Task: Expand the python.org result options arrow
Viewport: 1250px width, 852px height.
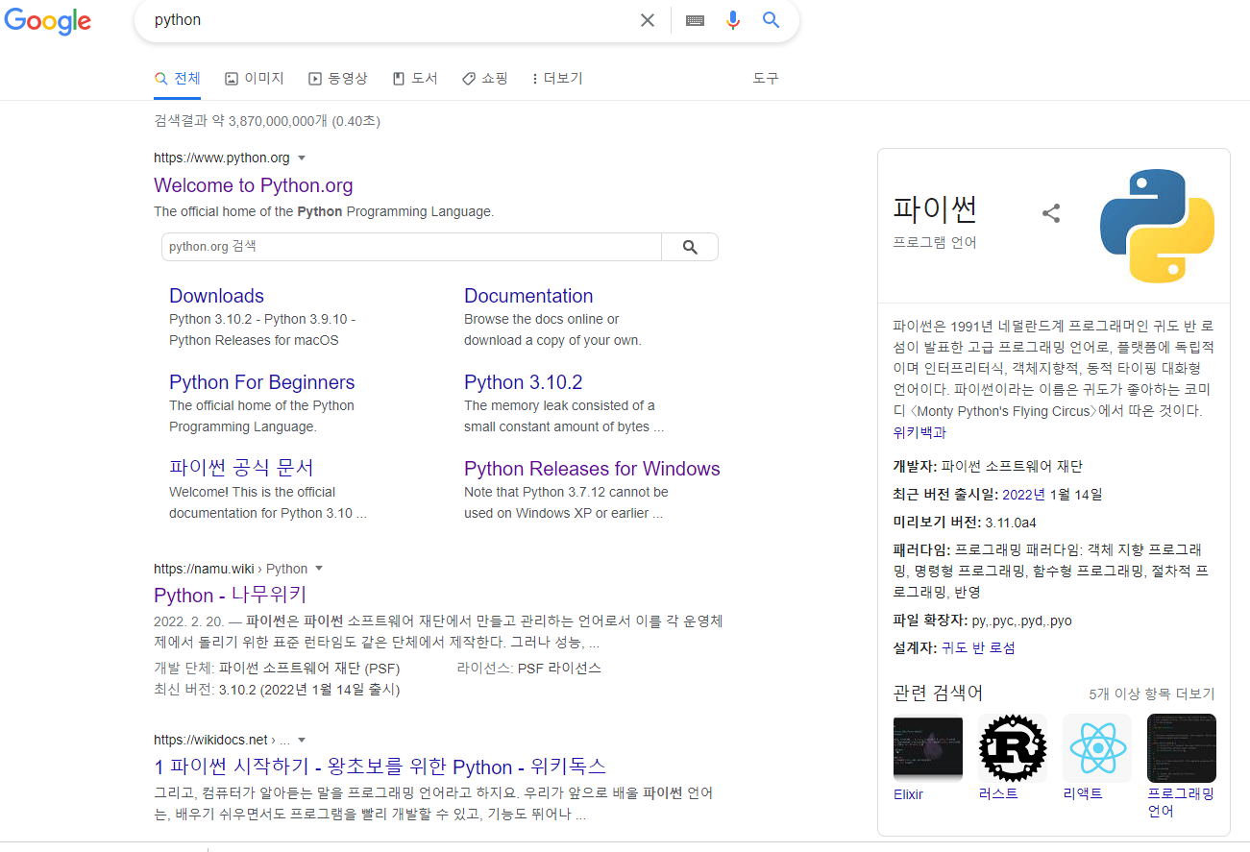Action: [301, 158]
